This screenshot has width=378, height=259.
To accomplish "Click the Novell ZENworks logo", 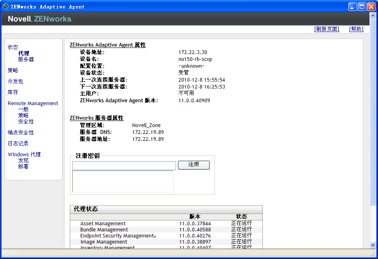I will [40, 19].
